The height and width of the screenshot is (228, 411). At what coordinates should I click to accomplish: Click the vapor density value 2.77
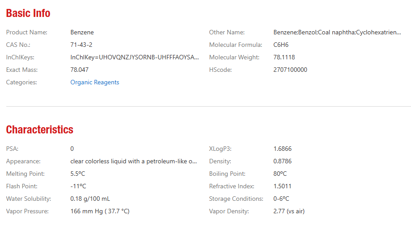pyautogui.click(x=289, y=211)
